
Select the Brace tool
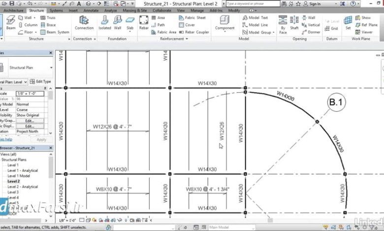[48, 25]
